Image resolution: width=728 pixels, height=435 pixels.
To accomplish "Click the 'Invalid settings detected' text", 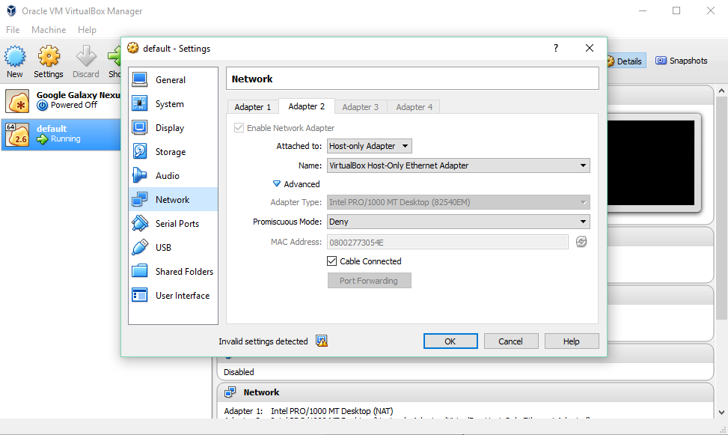I will point(263,341).
